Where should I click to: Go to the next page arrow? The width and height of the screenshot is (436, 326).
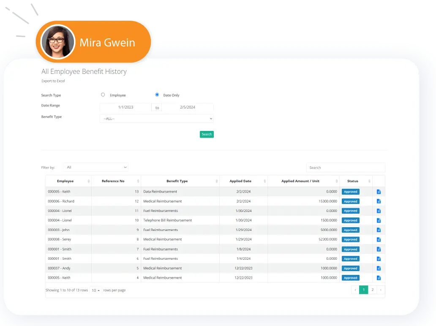[x=381, y=290]
